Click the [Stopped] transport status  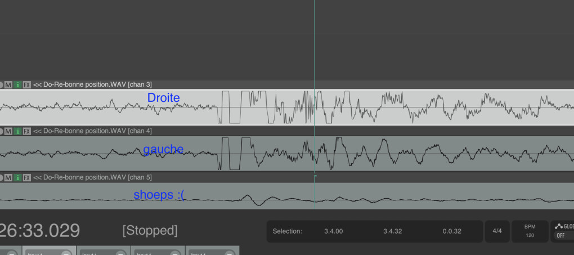150,231
